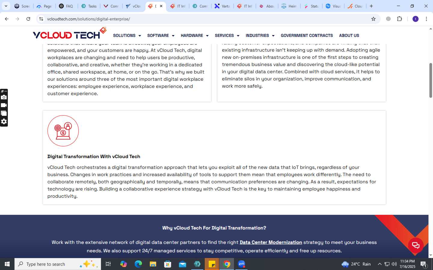The width and height of the screenshot is (433, 270).
Task: Open Sticky Notes from taskbar
Action: pyautogui.click(x=212, y=264)
